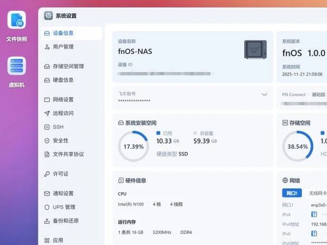Open the 文件快照 desktop app icon
This screenshot has height=245, width=327.
[x=17, y=20]
